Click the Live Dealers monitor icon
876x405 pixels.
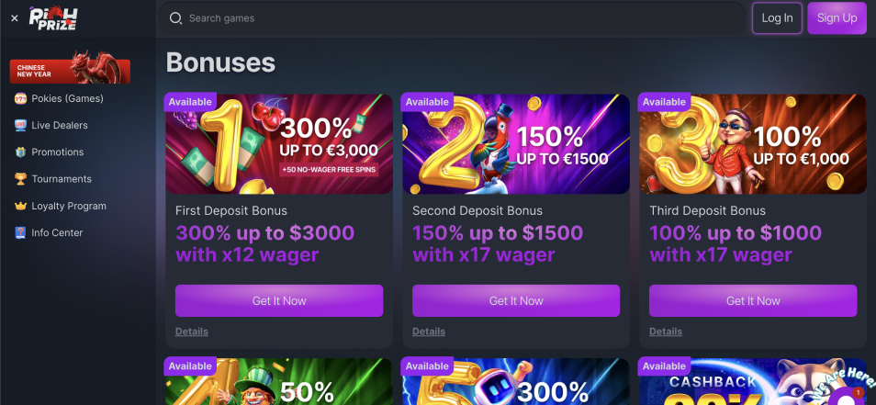click(x=21, y=125)
